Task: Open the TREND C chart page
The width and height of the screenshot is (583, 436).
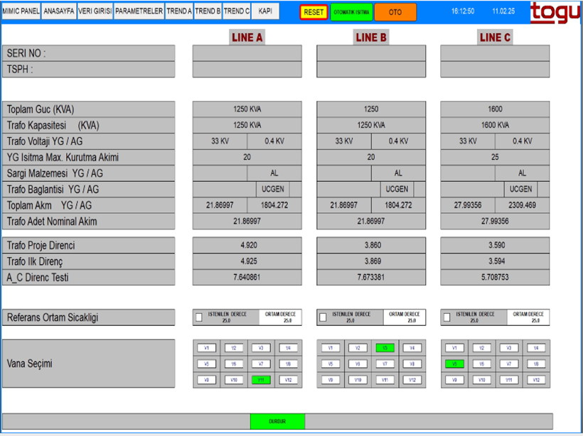Action: [236, 12]
